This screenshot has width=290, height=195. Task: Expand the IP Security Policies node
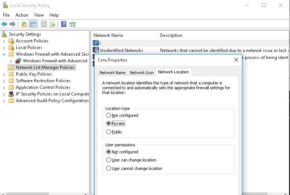pyautogui.click(x=4, y=94)
